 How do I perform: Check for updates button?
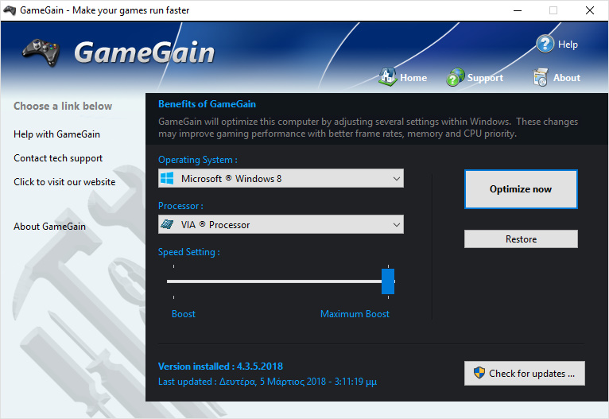click(525, 373)
